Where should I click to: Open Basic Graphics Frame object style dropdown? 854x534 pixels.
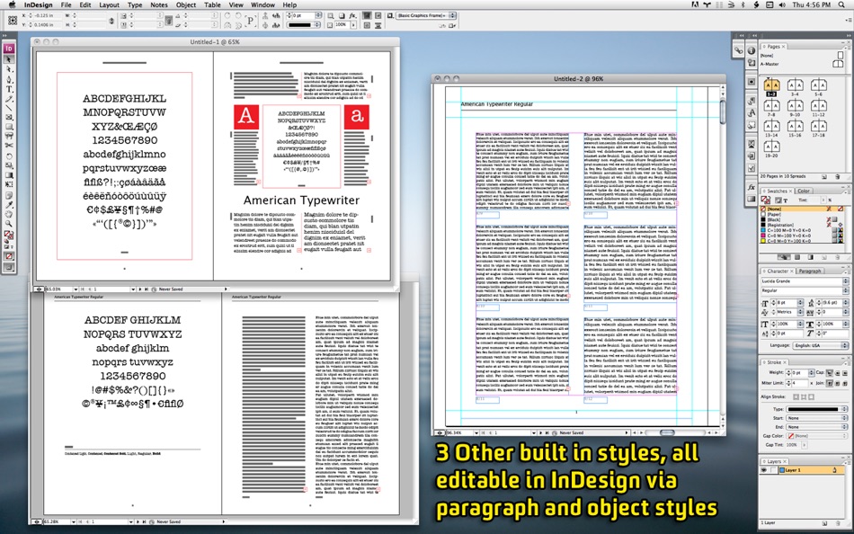(426, 16)
